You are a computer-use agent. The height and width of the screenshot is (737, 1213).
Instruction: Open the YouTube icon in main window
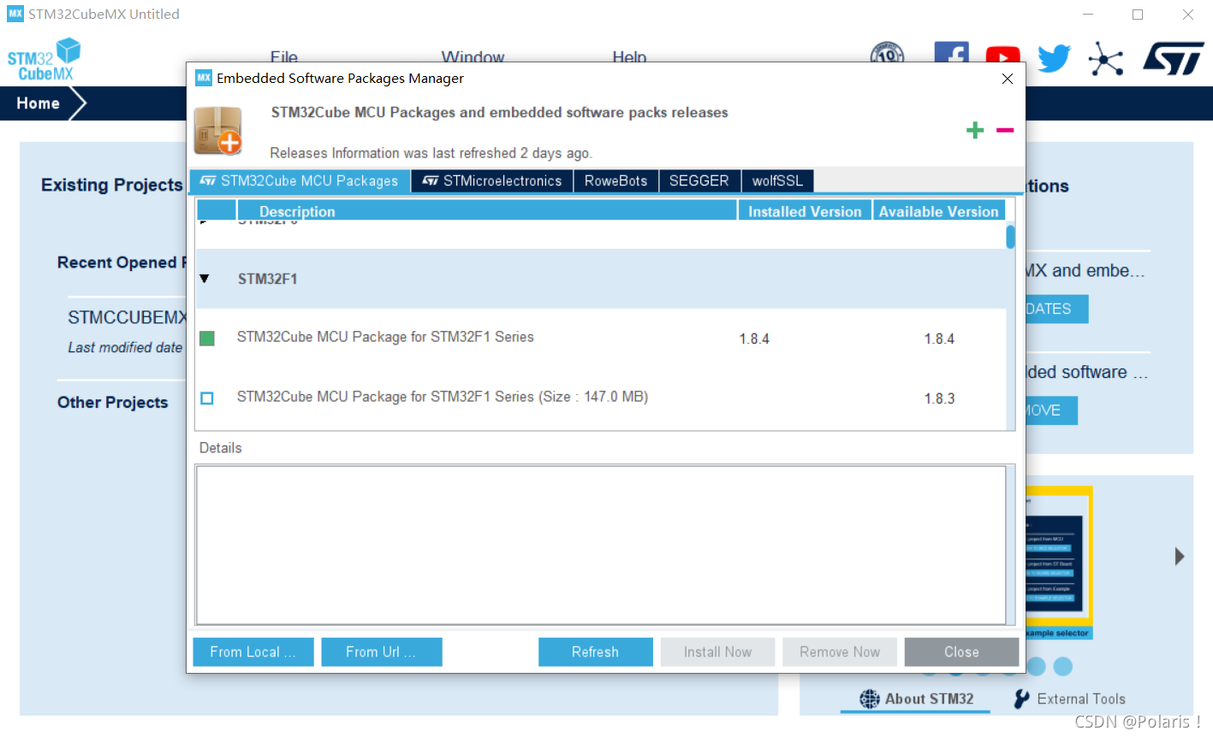tap(1002, 56)
